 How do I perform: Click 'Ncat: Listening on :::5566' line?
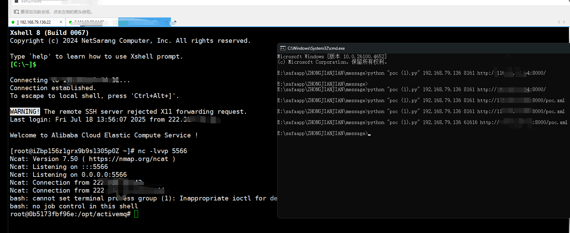[x=59, y=167]
